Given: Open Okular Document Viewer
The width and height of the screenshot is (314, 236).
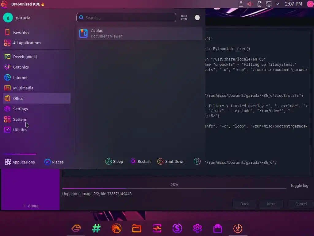Looking at the screenshot, I should tap(140, 33).
